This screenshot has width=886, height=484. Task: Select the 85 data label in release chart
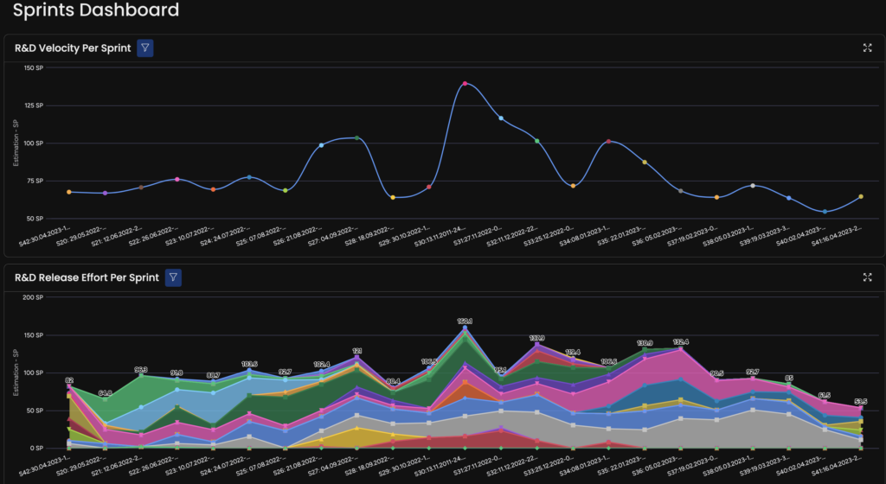pyautogui.click(x=788, y=378)
